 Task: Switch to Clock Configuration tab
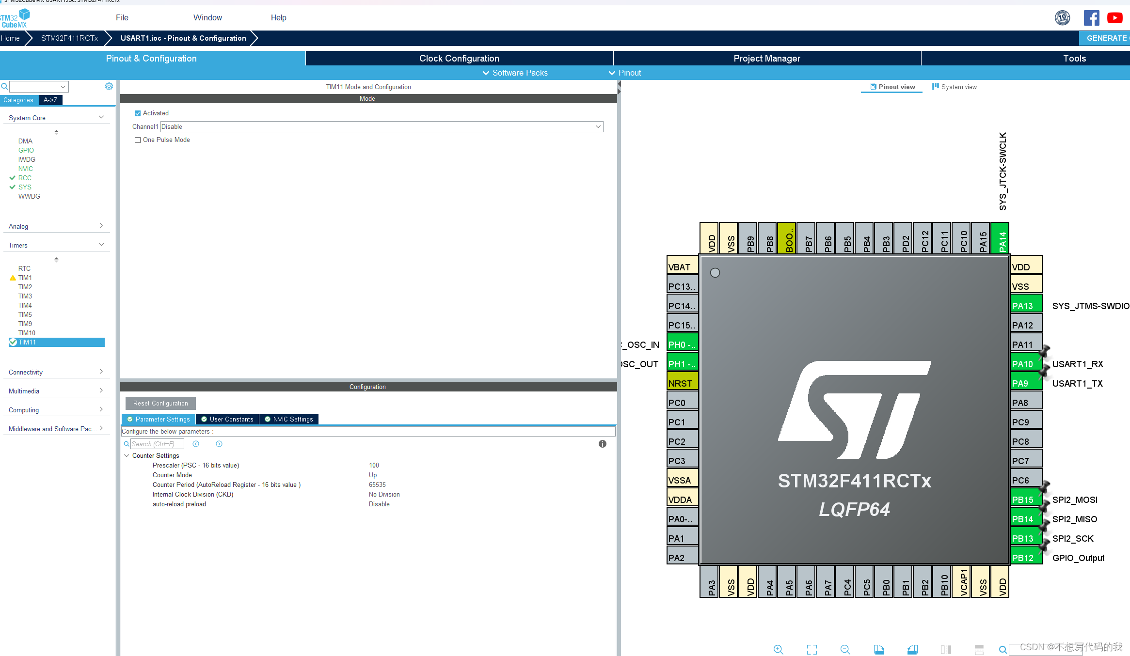click(459, 58)
